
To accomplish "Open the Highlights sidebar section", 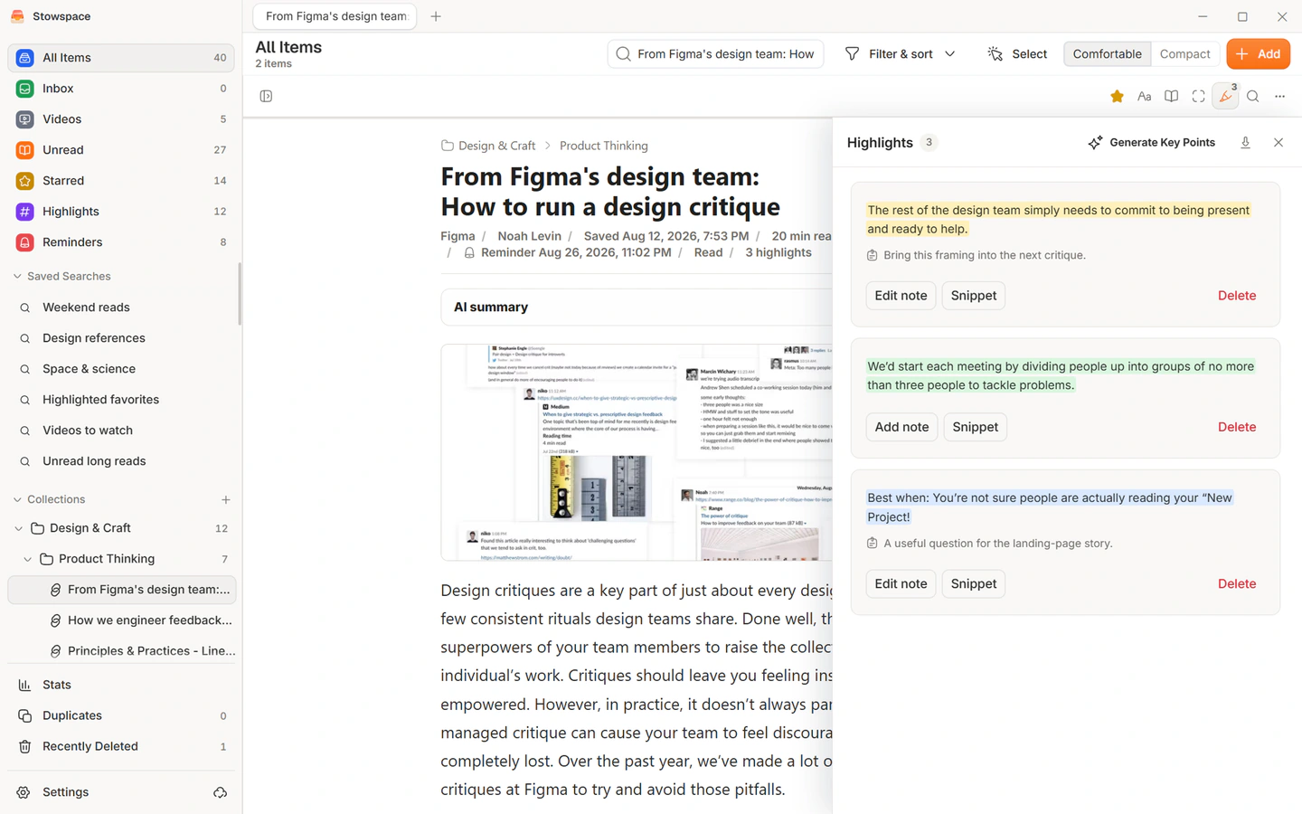I will [x=121, y=211].
